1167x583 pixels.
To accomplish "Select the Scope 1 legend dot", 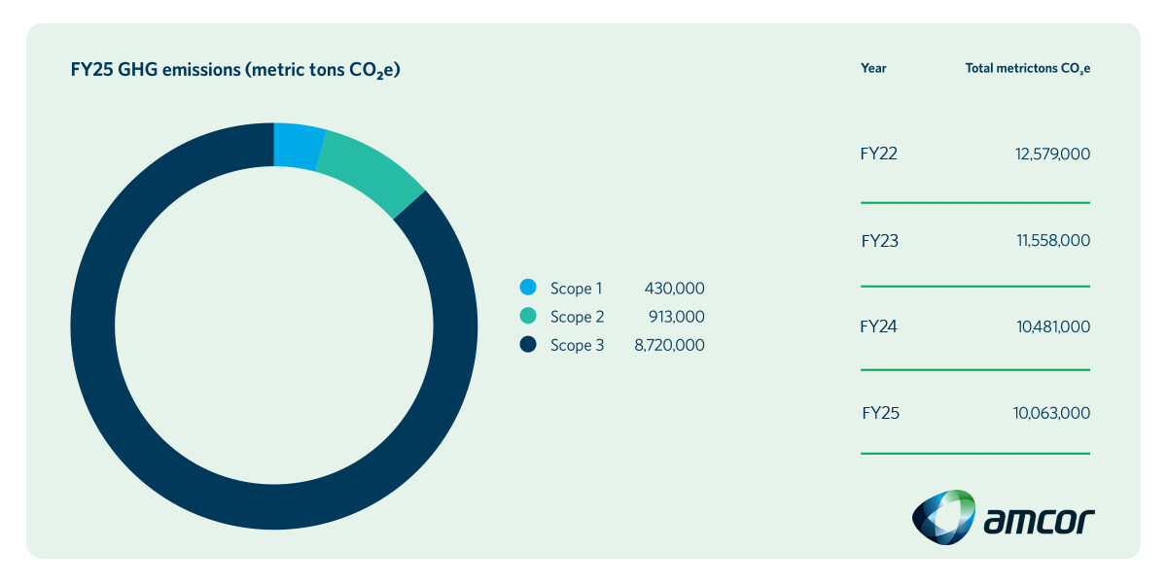I will (528, 288).
